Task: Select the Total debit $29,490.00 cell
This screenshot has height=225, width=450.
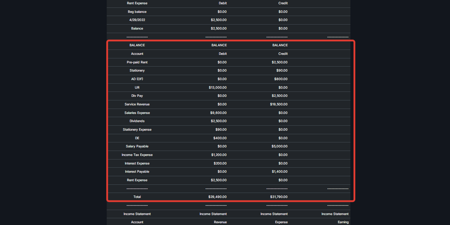Action: [217, 197]
